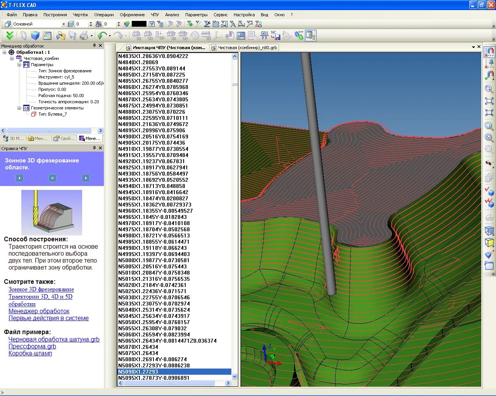
Task: Select the 3D М... panel tab
Action: point(13,138)
